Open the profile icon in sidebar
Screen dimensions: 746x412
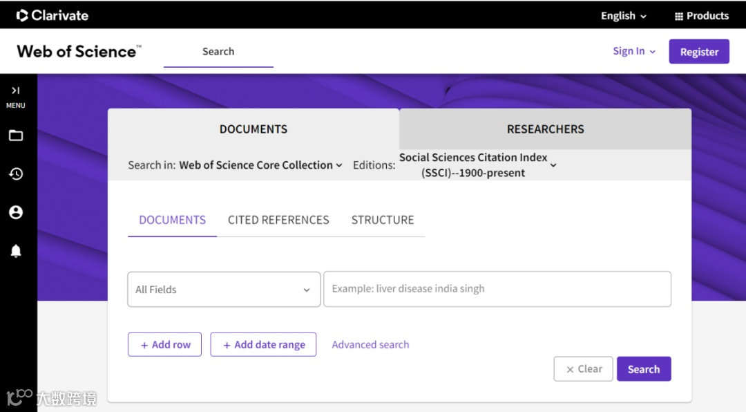16,212
